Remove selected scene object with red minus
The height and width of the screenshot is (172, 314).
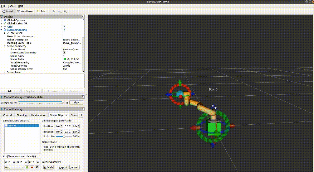click(x=32, y=167)
